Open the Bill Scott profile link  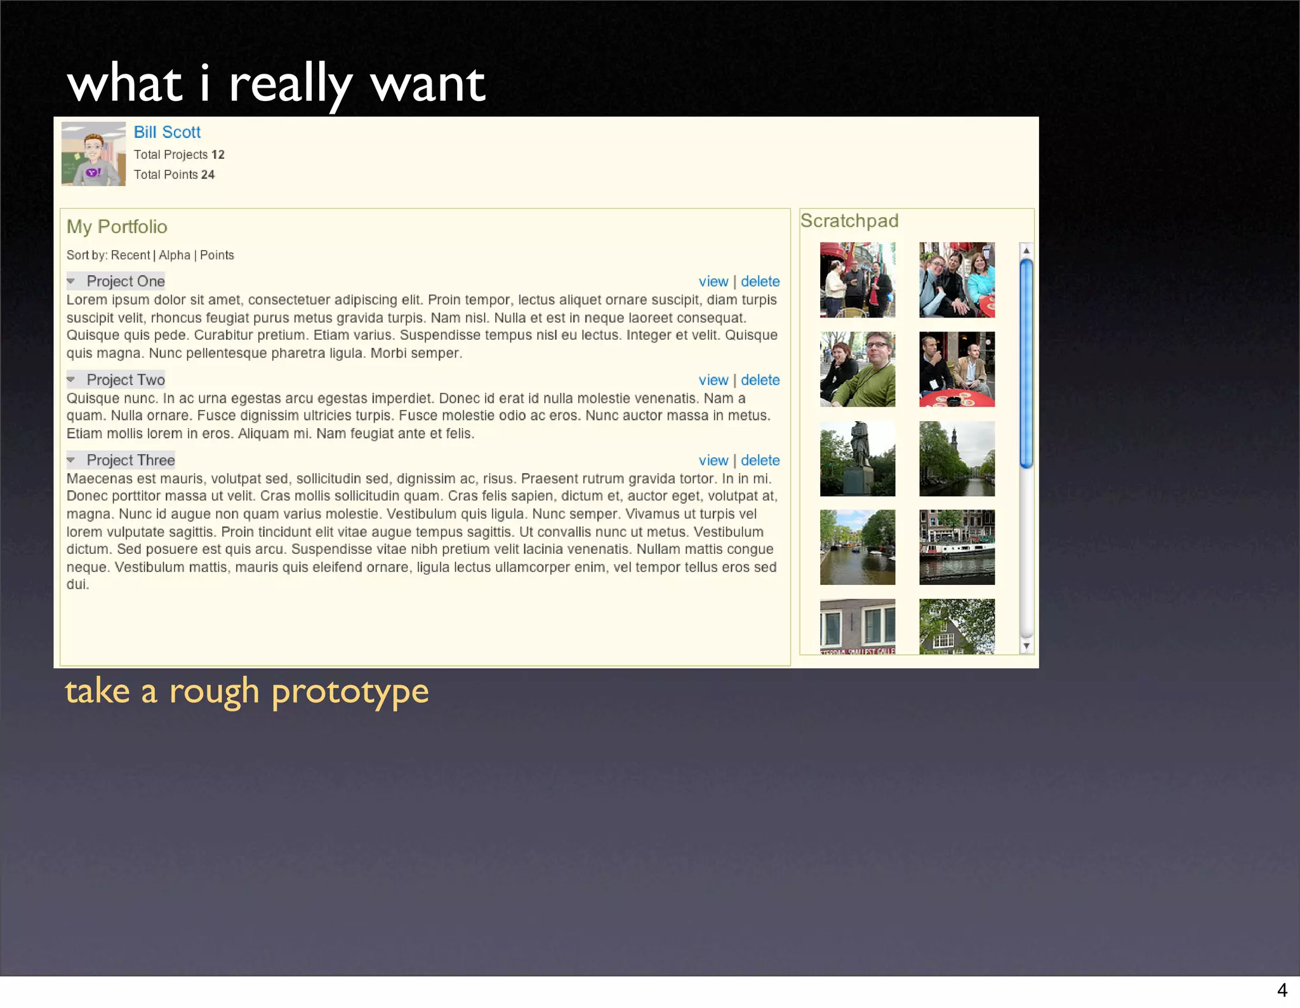[x=167, y=132]
